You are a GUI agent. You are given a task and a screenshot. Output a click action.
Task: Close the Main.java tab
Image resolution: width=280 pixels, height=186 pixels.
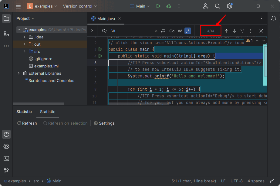click(x=120, y=18)
